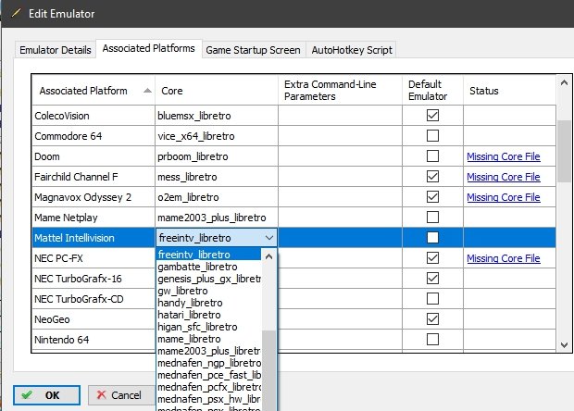
Task: Choose hatari_libretro from the dropdown list
Action: click(x=208, y=315)
